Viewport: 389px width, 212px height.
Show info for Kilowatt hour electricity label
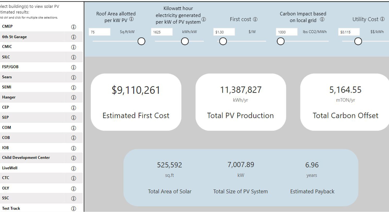coord(204,19)
